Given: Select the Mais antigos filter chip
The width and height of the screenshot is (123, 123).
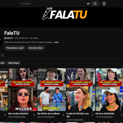Looking at the screenshot, I should pos(14,63).
